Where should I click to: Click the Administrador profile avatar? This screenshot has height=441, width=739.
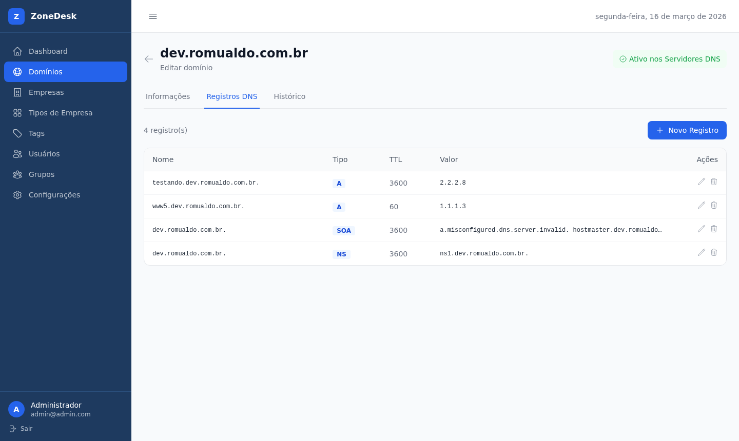point(16,409)
